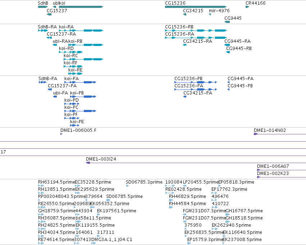Click the EK197561.5prime EST label

click(117, 211)
